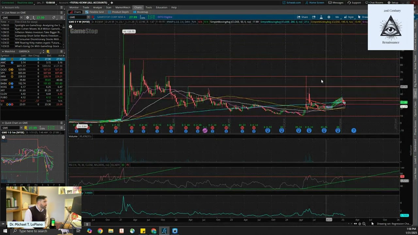Open Chat Rooms
This screenshot has height=235, width=418.
tap(375, 3)
